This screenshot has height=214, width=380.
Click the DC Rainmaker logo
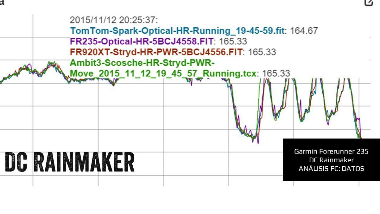[70, 161]
